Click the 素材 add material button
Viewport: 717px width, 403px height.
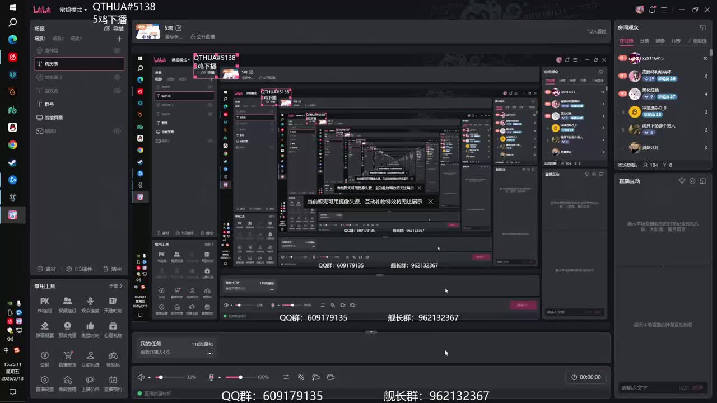tap(47, 269)
